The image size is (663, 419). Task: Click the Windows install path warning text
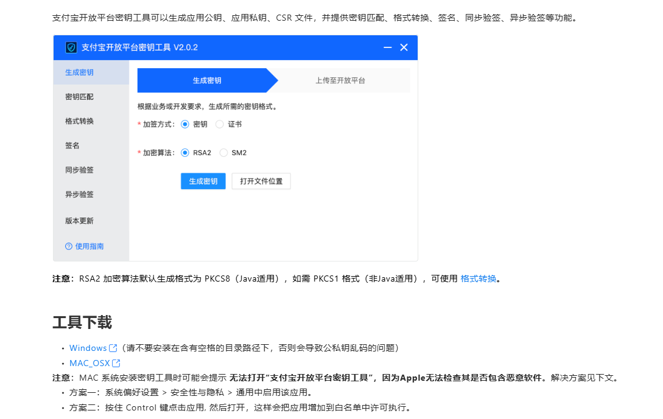click(260, 348)
